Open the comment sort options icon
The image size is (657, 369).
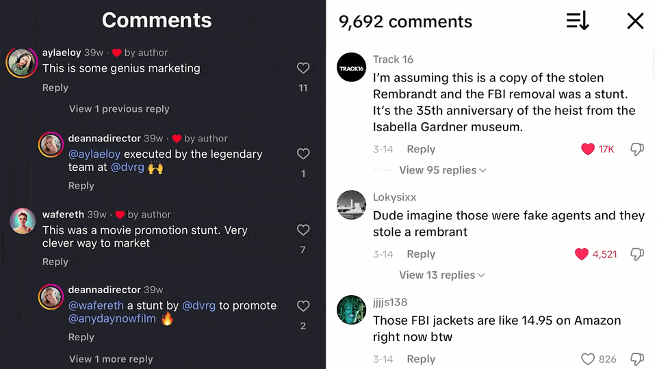click(578, 21)
